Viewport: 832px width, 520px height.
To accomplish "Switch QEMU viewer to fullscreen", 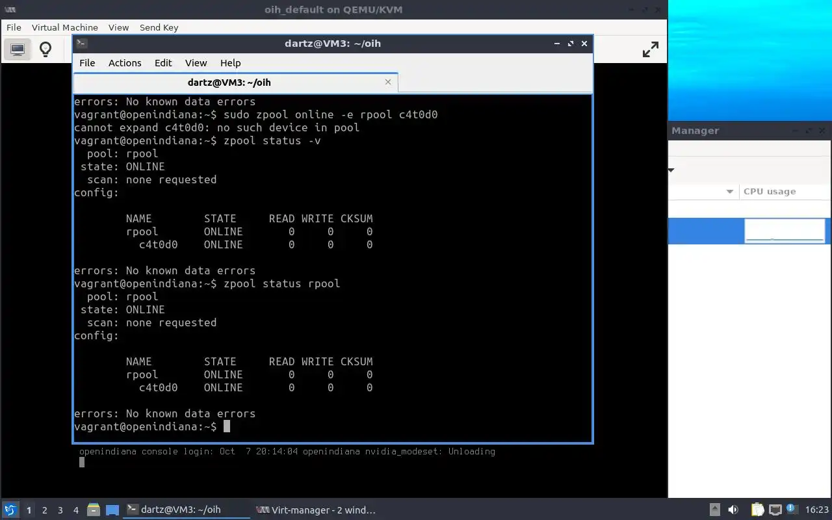I will coord(650,49).
